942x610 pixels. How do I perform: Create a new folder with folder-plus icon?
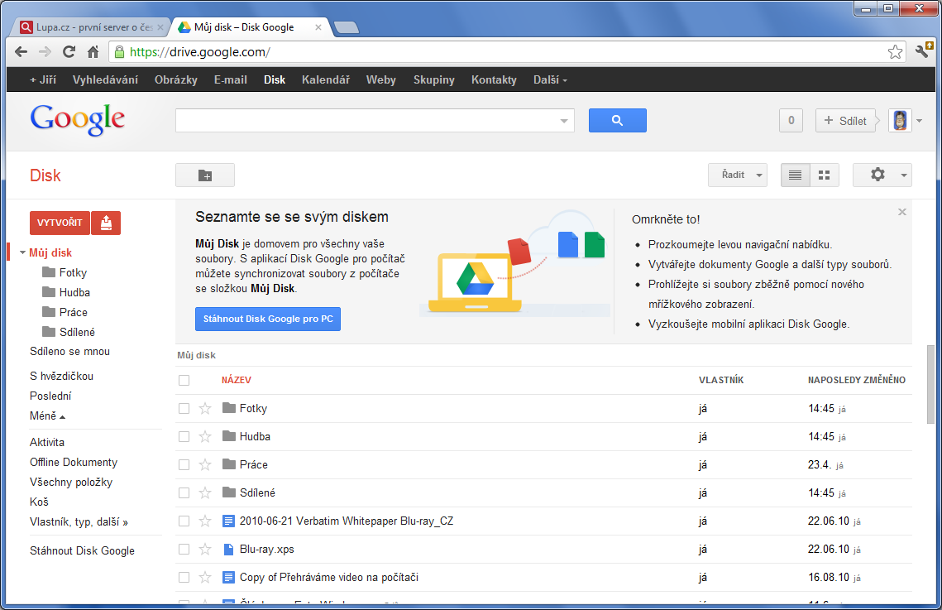pos(205,175)
